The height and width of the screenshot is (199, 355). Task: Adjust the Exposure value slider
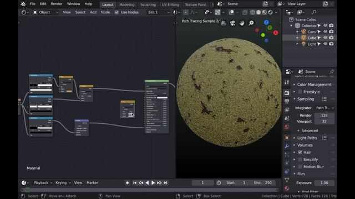[324, 183]
